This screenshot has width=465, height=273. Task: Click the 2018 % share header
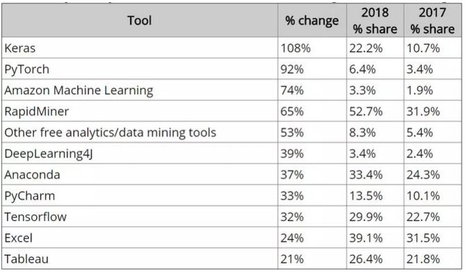375,20
